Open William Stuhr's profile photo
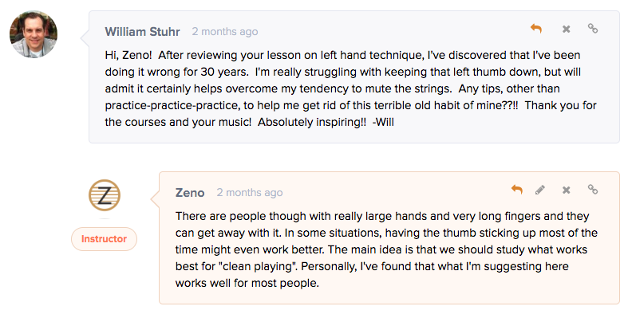 (34, 34)
